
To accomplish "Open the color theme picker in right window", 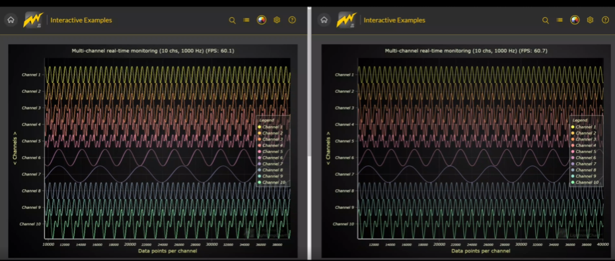I will pyautogui.click(x=575, y=20).
